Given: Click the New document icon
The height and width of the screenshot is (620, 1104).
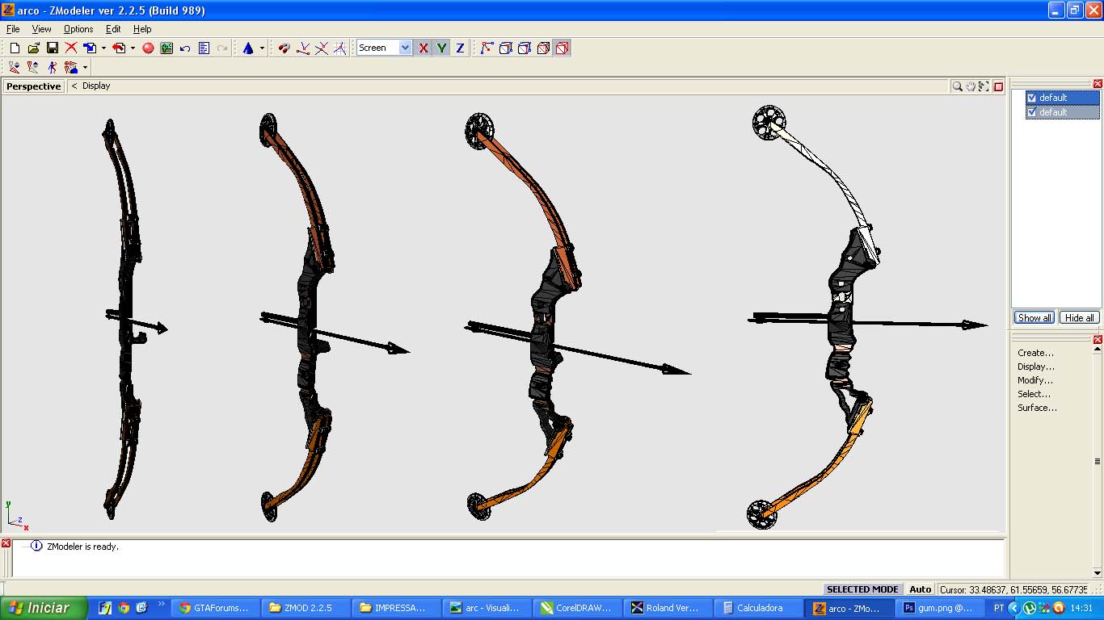Looking at the screenshot, I should [15, 48].
